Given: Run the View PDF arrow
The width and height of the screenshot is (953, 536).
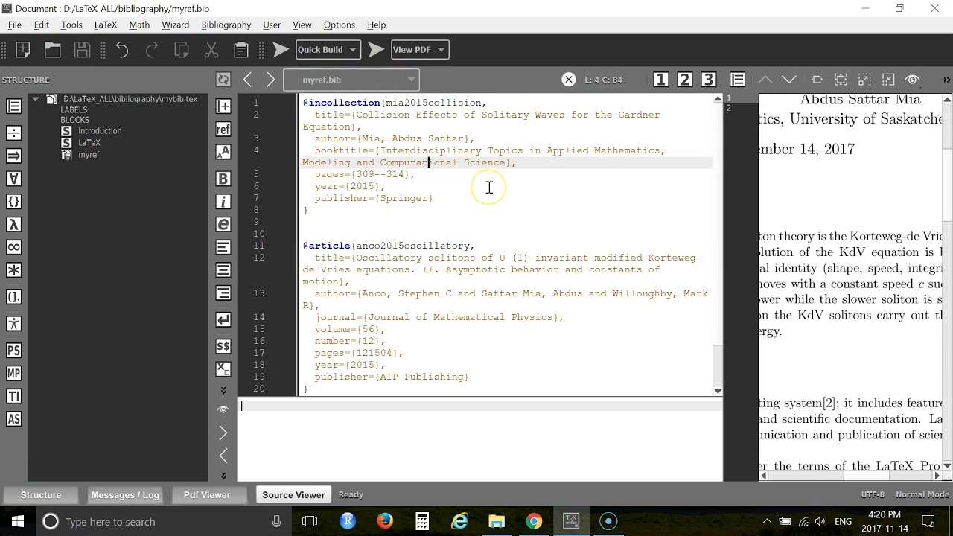Looking at the screenshot, I should click(376, 50).
